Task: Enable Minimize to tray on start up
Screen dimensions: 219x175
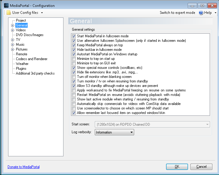Action: point(74,59)
